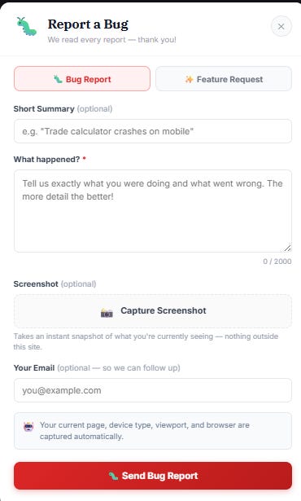Click the bug icon in Bug Report tab
301x501 pixels.
tap(58, 79)
